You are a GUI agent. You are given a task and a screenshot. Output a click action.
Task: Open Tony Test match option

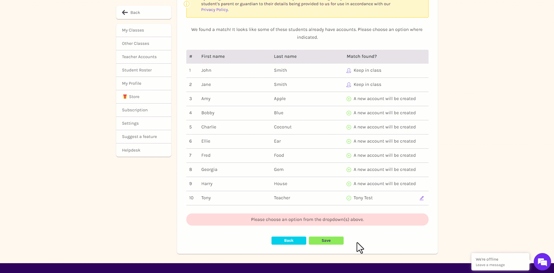(x=363, y=198)
